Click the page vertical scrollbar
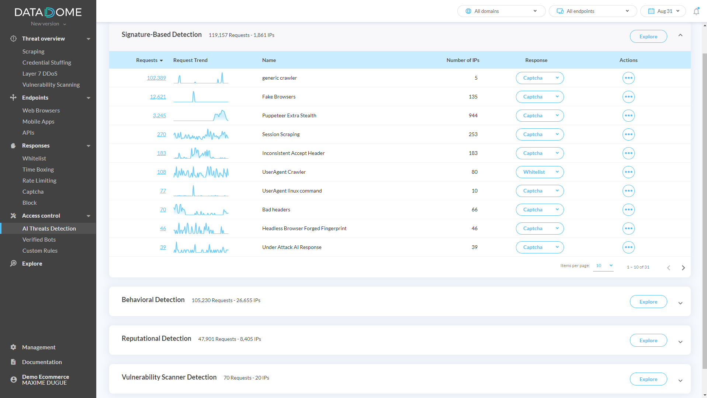This screenshot has height=398, width=707. tap(704, 210)
